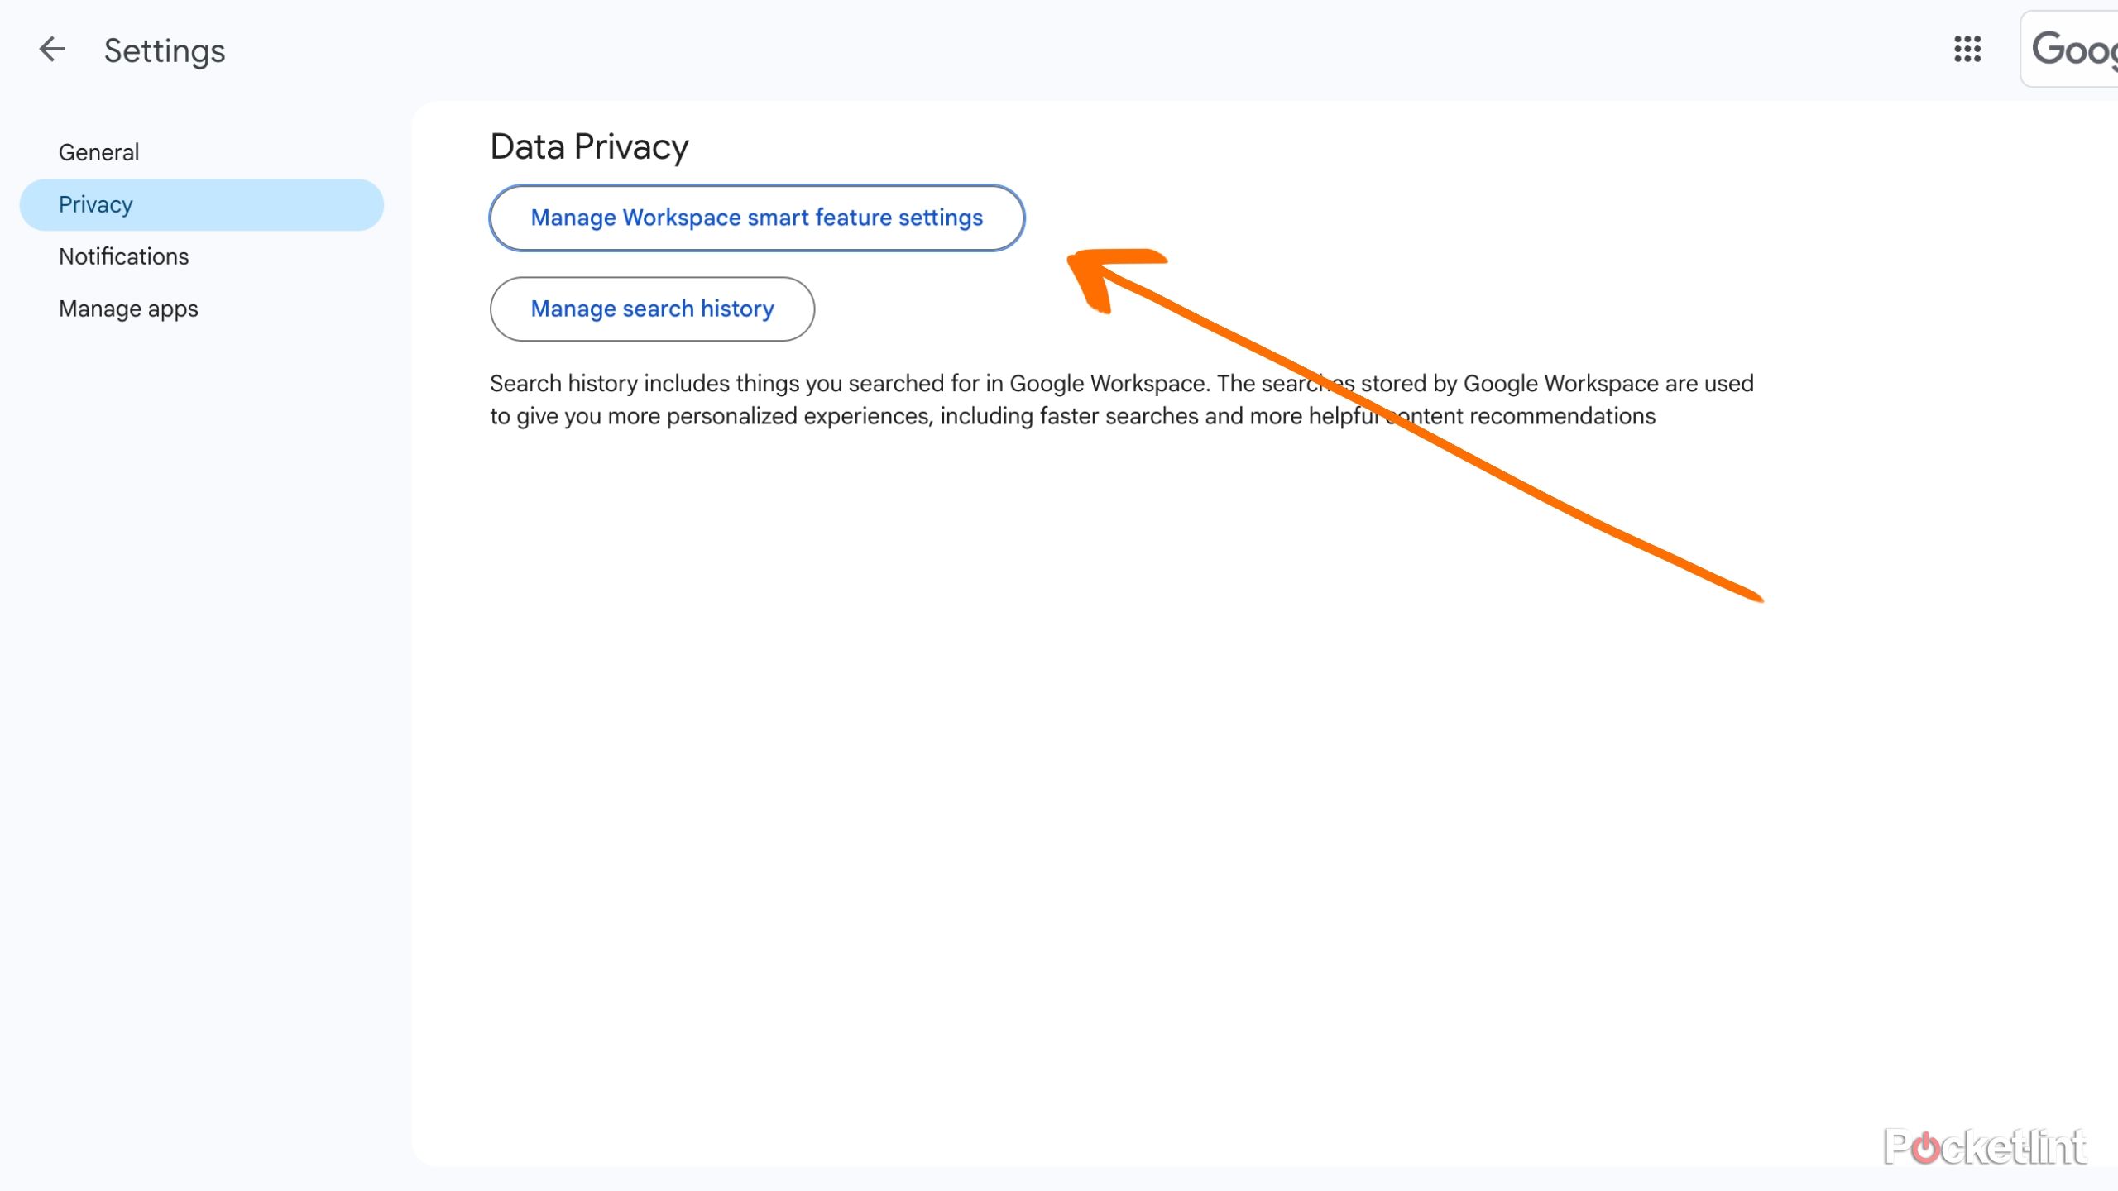2118x1191 pixels.
Task: Open the Google apps grid launcher
Action: [1967, 50]
